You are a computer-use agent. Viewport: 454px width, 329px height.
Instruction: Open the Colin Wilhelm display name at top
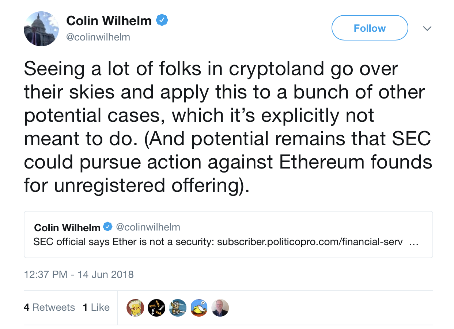(109, 21)
